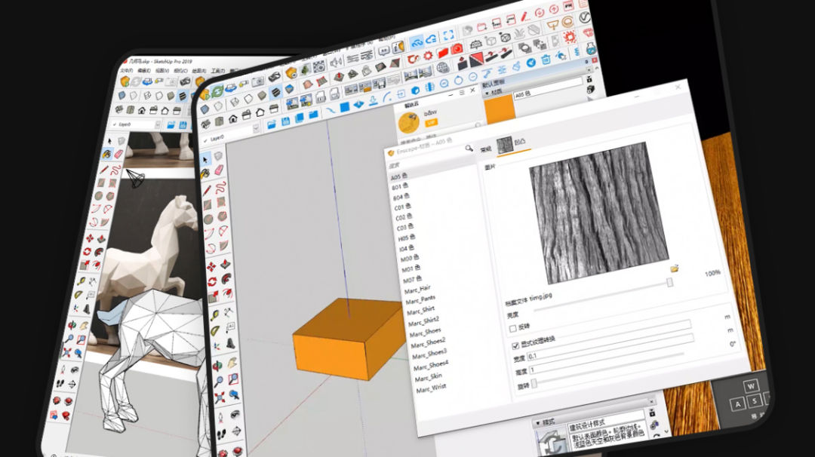Activate the Freehand tool in front window
815x457 pixels.
click(x=221, y=187)
